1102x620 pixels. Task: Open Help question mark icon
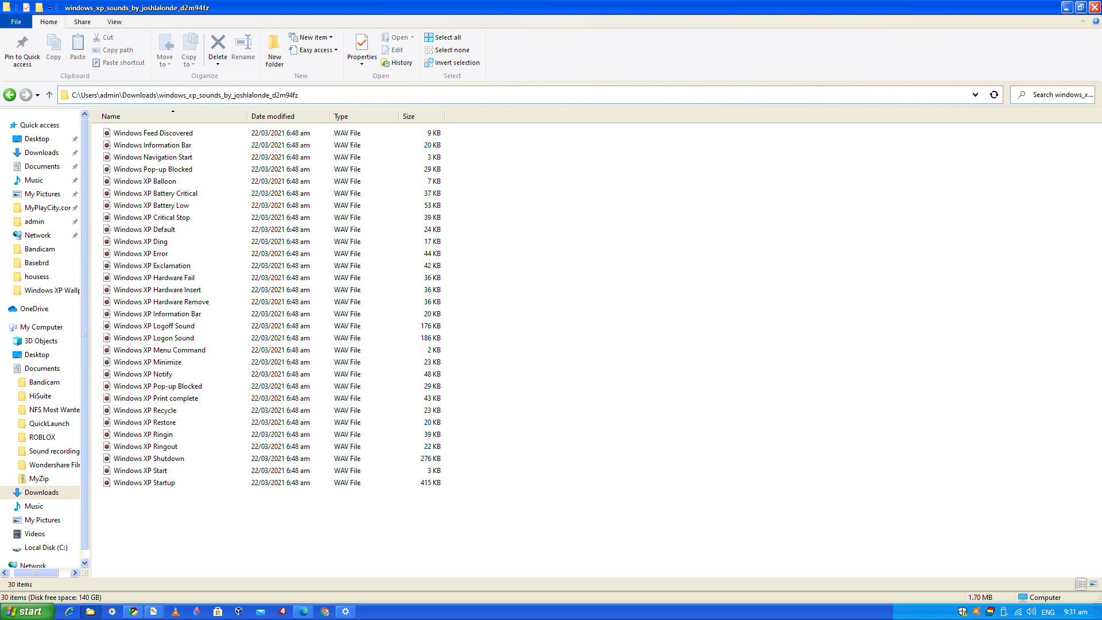click(1096, 21)
